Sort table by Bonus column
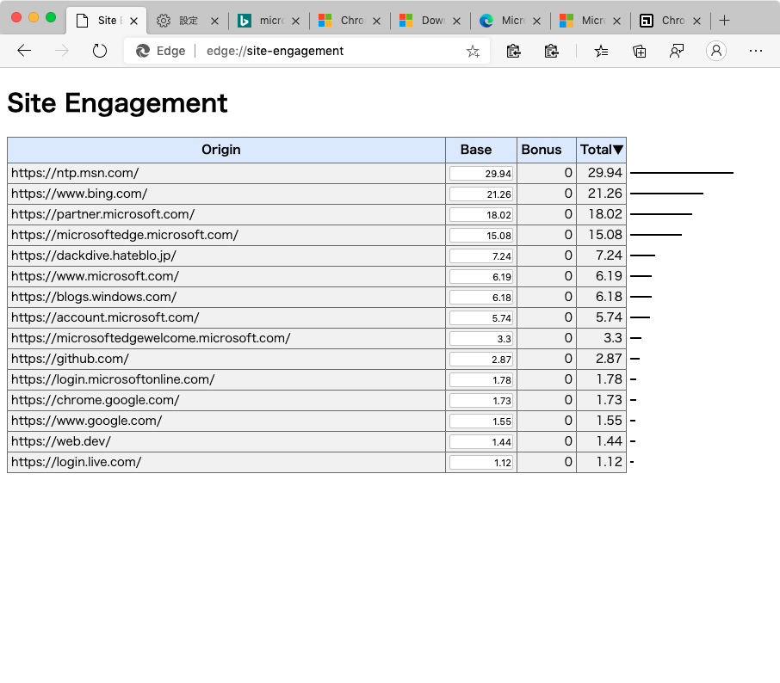Screen dimensions: 780x683 pos(546,150)
